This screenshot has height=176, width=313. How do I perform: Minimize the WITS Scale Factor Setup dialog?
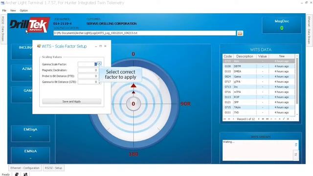(x=96, y=46)
